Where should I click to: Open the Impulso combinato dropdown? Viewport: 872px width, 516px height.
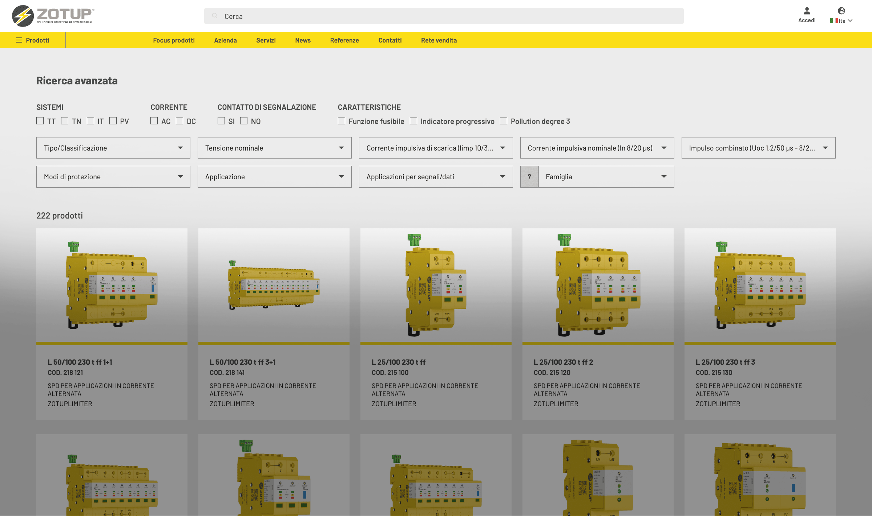click(759, 148)
